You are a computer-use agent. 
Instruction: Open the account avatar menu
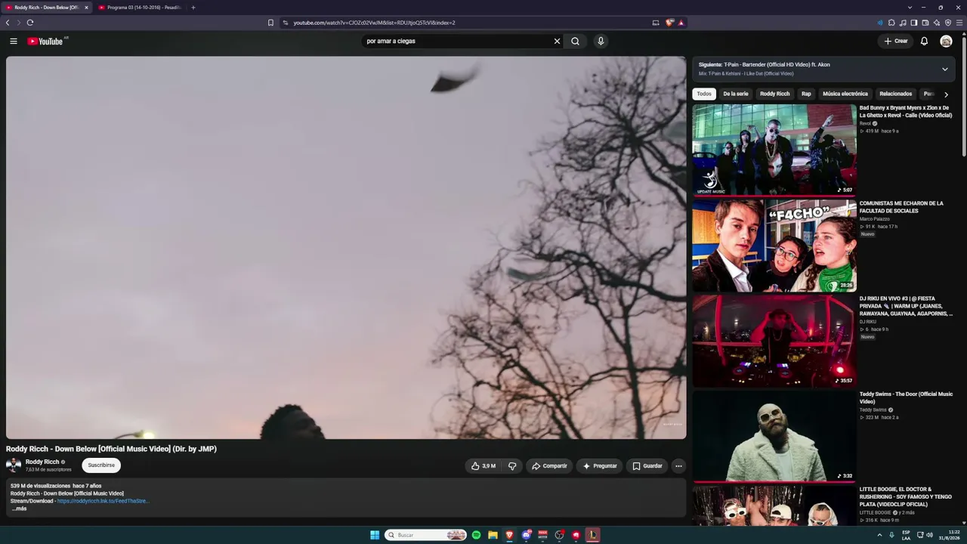click(x=946, y=42)
